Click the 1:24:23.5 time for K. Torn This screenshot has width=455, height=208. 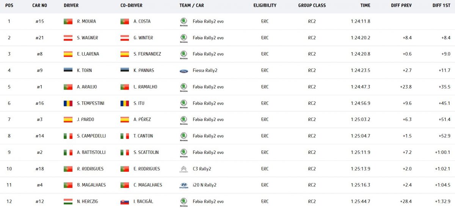pos(361,71)
